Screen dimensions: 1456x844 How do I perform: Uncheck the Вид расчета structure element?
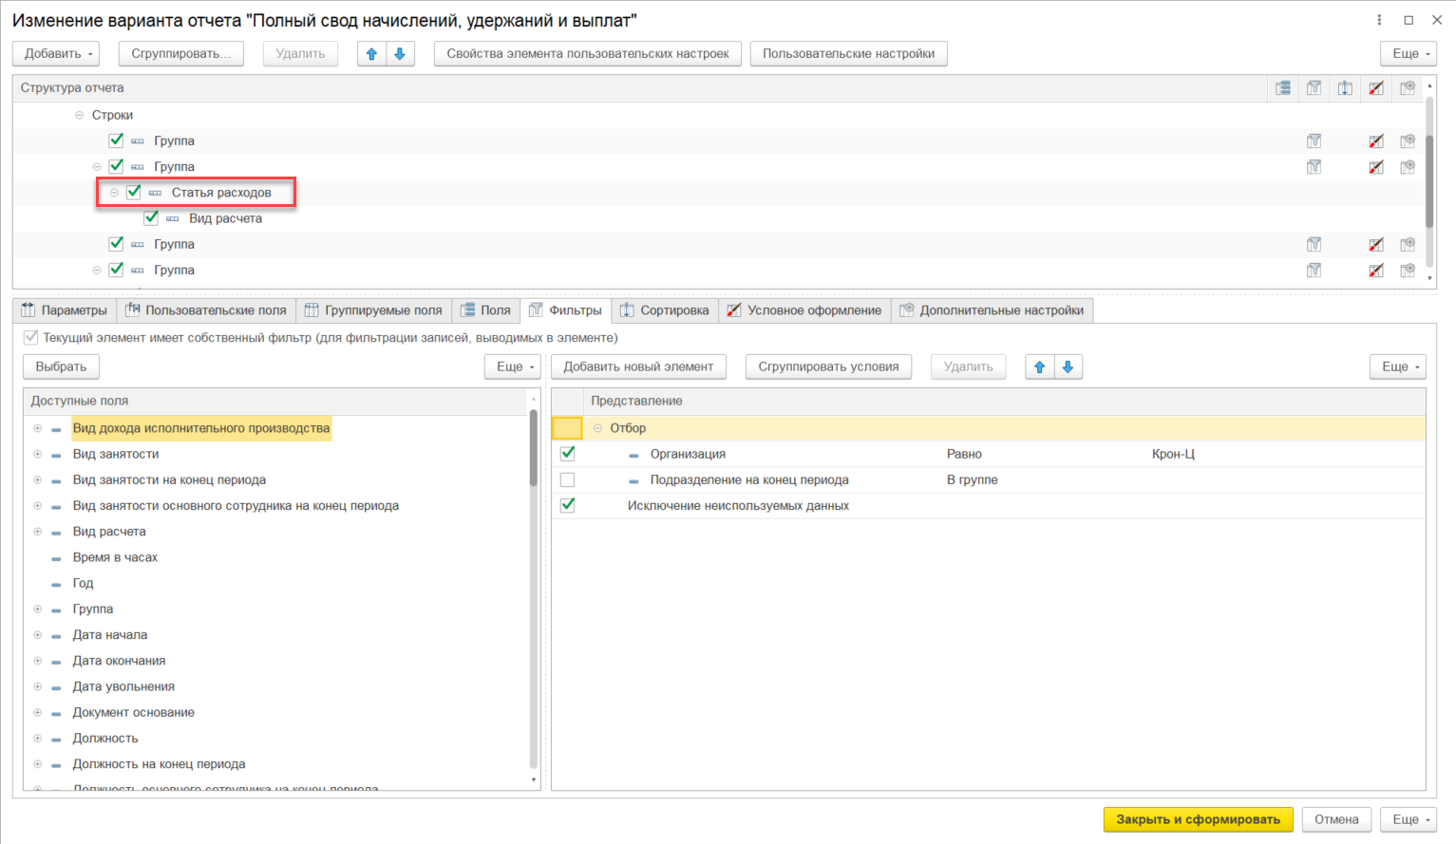(x=151, y=218)
